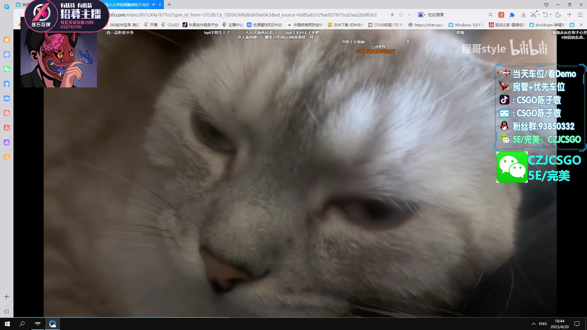Mute the playing tab audio icon
The width and height of the screenshot is (587, 330).
(154, 5)
